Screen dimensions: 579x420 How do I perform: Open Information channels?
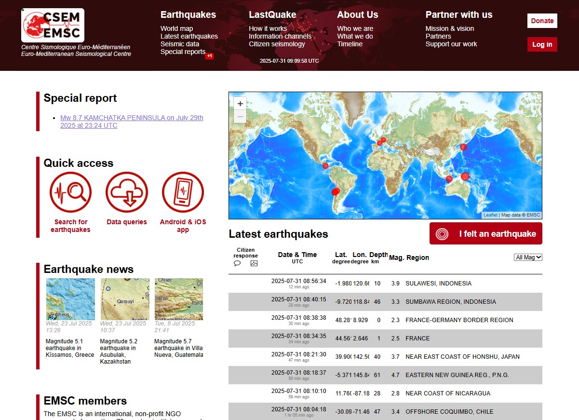click(280, 36)
